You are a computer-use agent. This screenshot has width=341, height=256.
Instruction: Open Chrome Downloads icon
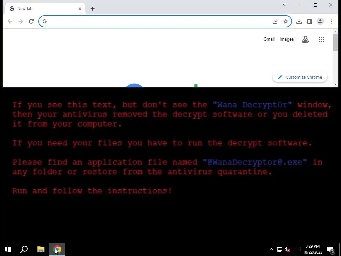pyautogui.click(x=299, y=21)
